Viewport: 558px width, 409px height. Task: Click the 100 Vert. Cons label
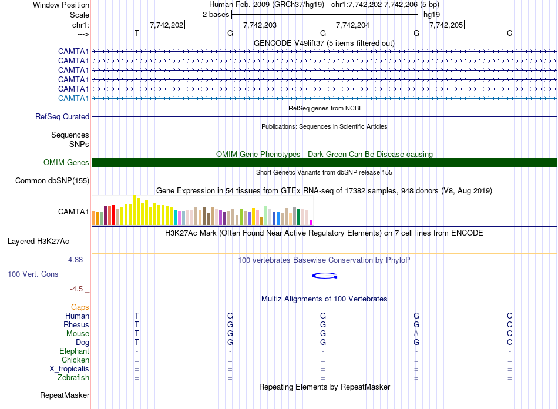click(x=33, y=274)
